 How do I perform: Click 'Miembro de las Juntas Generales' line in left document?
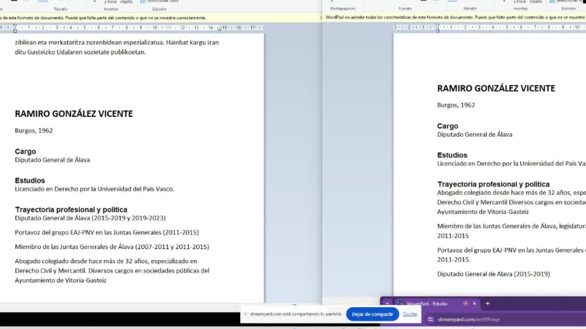pos(112,247)
